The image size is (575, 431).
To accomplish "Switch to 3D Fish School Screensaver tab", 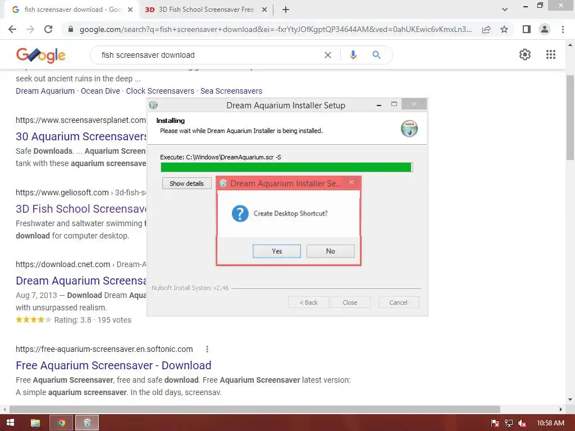I will [x=206, y=10].
